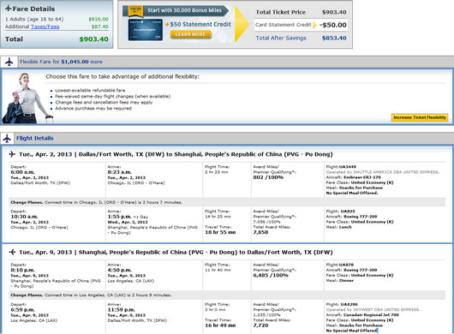This screenshot has height=334, width=454.
Task: Click the airplane icon beside Fare Details
Action: 9,9
